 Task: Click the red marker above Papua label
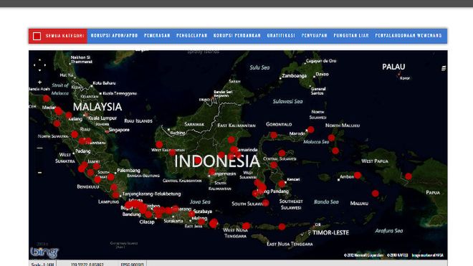(408, 176)
